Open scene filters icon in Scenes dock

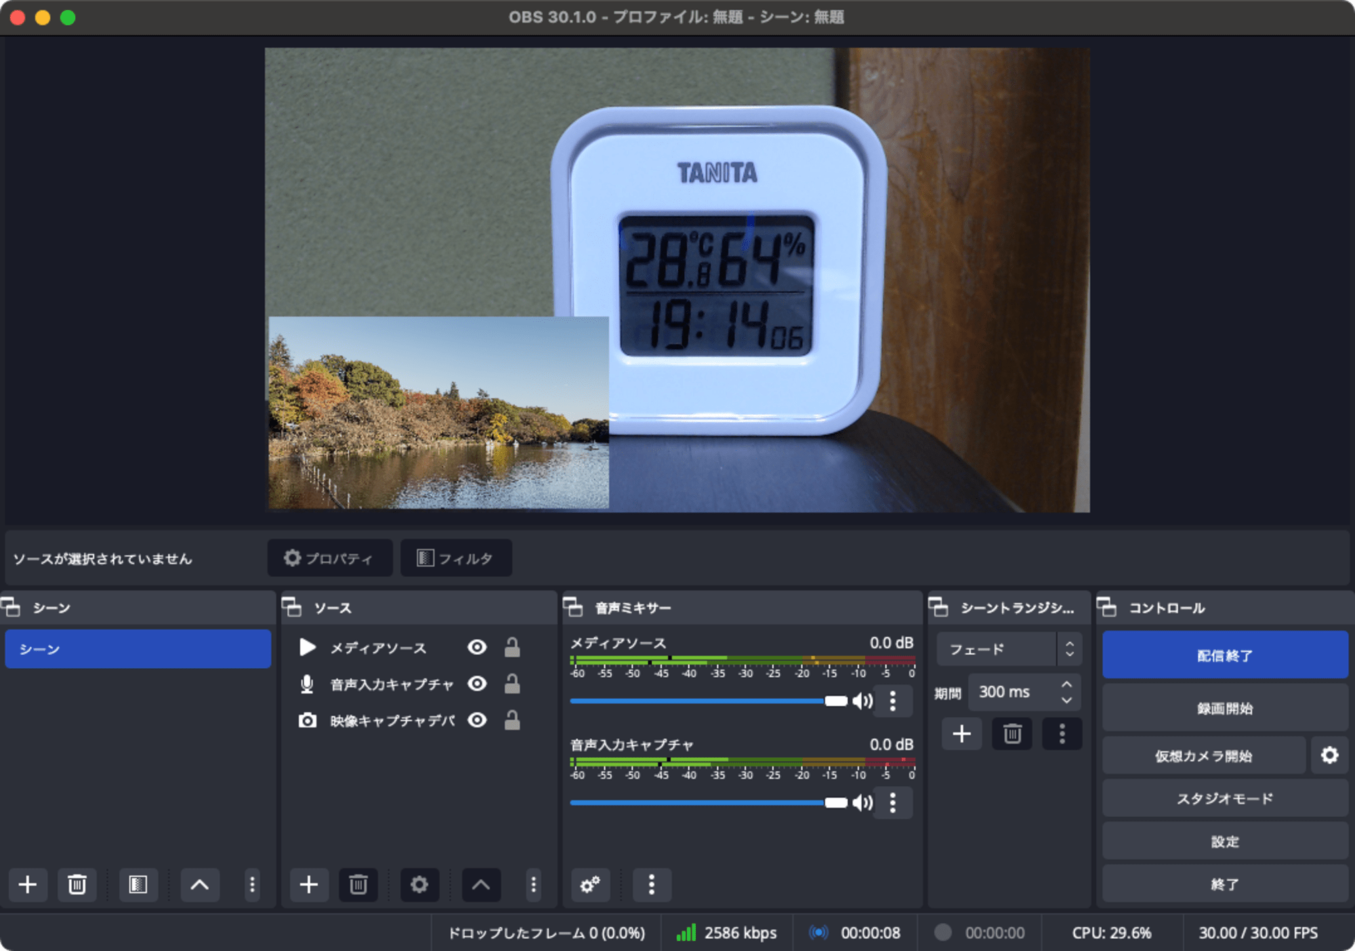pyautogui.click(x=138, y=885)
